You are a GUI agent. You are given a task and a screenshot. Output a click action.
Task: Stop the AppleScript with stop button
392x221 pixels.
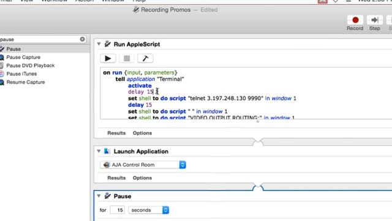127,58
